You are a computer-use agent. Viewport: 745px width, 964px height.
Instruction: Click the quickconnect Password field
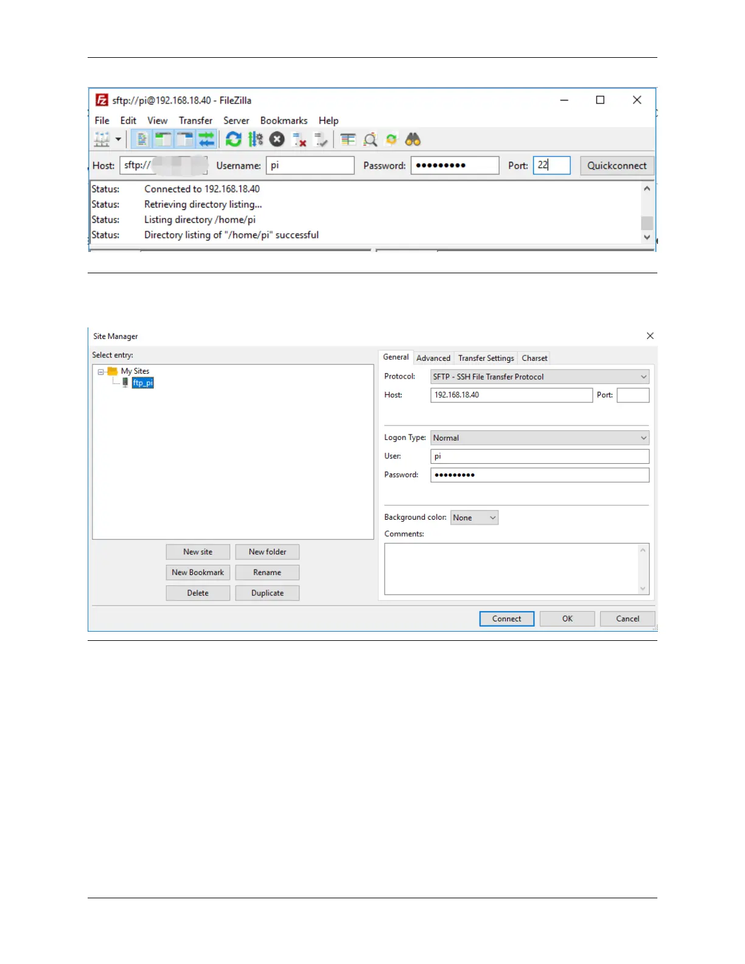[455, 166]
